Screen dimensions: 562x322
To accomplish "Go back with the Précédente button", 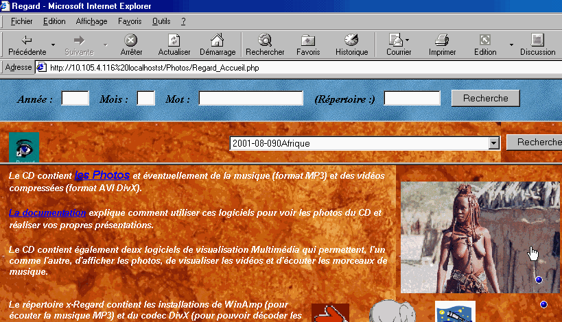I will point(27,45).
